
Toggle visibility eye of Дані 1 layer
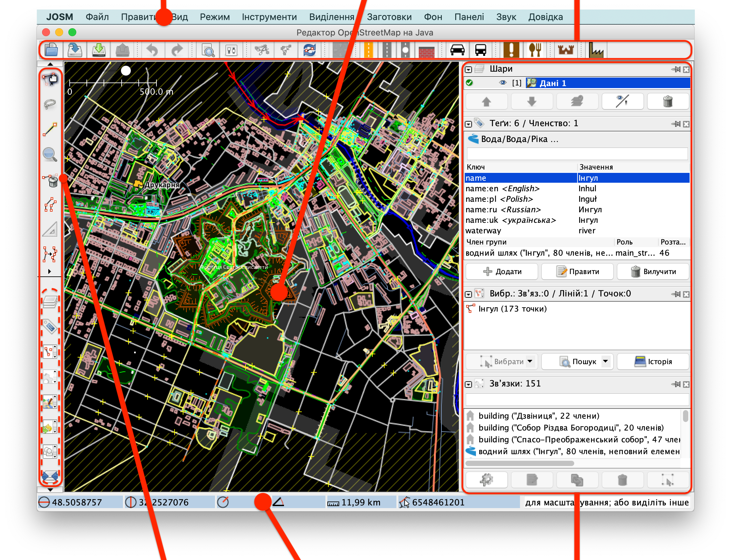point(503,83)
